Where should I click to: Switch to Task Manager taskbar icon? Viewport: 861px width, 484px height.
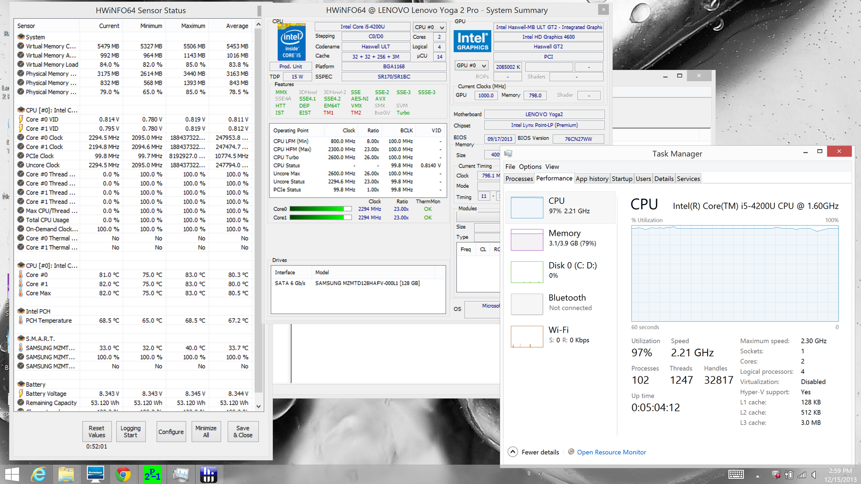coord(180,475)
